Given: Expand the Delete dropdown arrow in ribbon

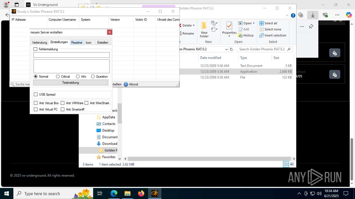Looking at the screenshot, I should (x=194, y=26).
